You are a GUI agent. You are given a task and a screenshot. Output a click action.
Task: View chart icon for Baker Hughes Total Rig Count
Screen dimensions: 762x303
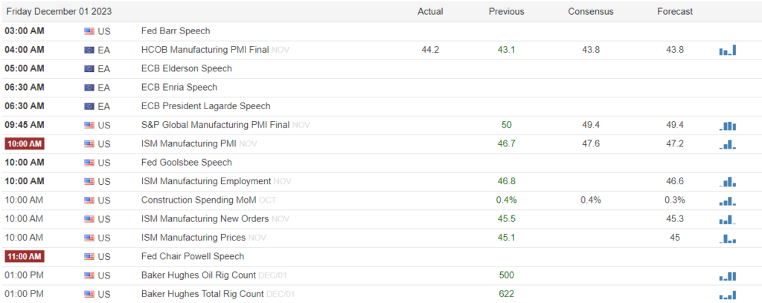click(x=728, y=295)
